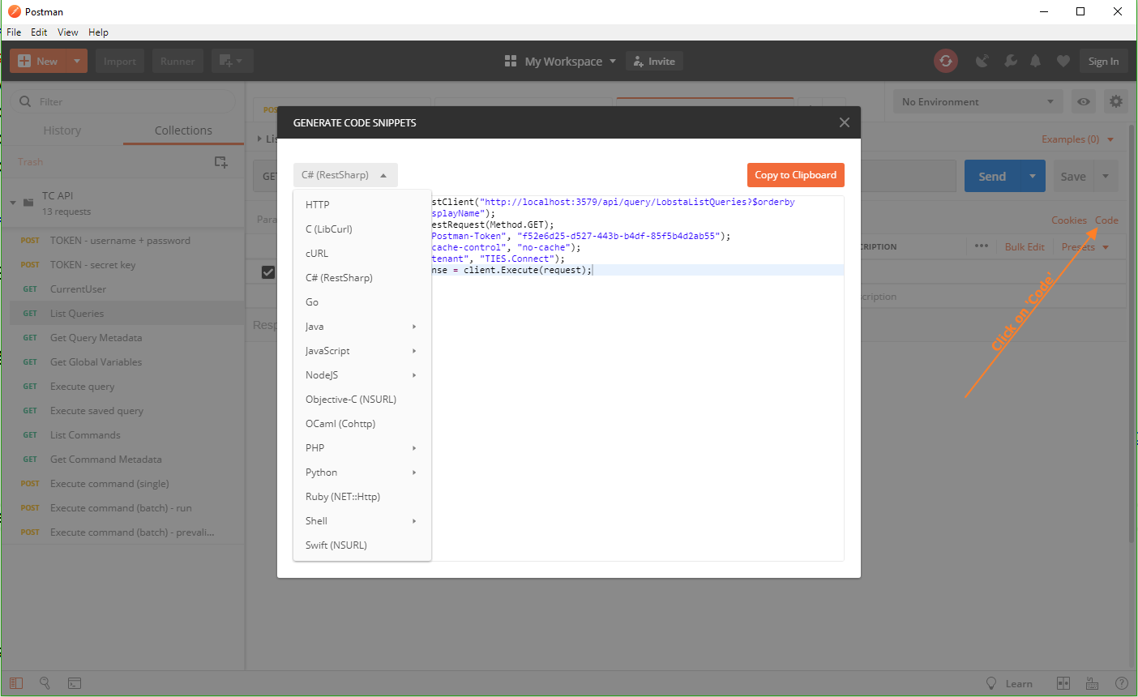Open the Postman console icon in status bar
This screenshot has height=697, width=1138.
click(x=74, y=683)
